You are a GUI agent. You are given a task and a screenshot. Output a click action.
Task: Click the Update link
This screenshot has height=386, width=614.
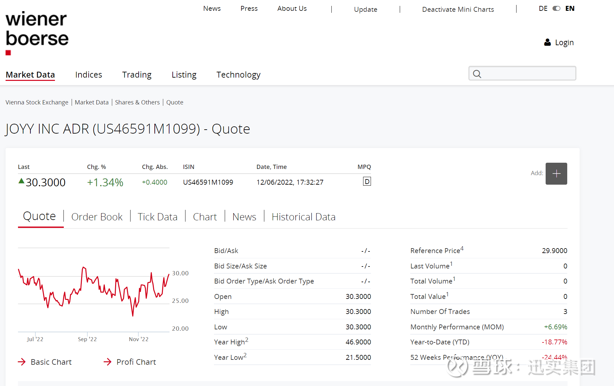pyautogui.click(x=365, y=9)
